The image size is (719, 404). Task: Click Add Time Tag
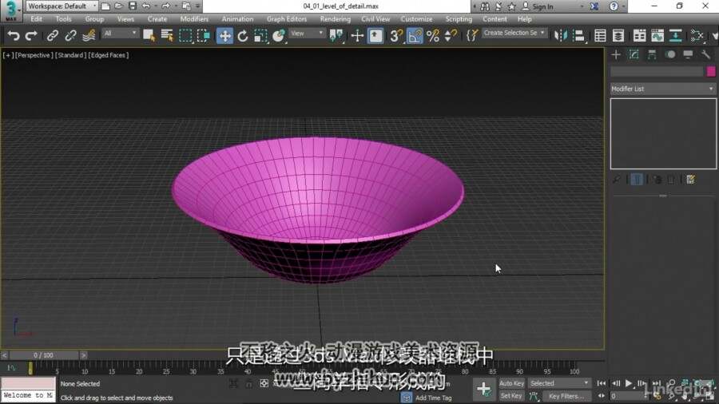point(433,398)
